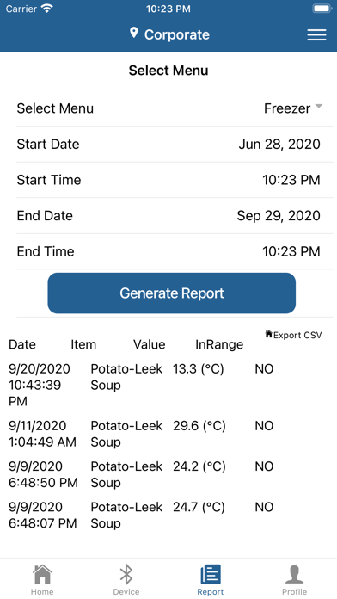Open the hamburger menu icon
The width and height of the screenshot is (337, 599).
(x=316, y=34)
